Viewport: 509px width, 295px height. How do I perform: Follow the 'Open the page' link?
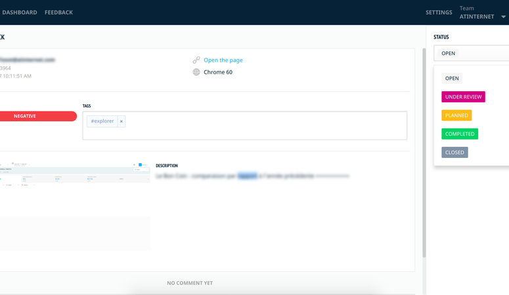(x=223, y=60)
